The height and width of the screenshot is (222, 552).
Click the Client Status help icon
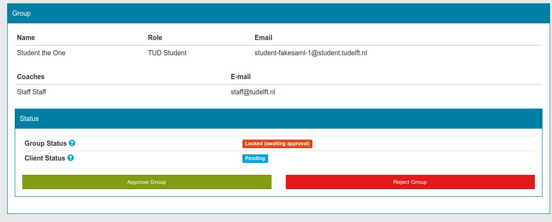tap(70, 158)
